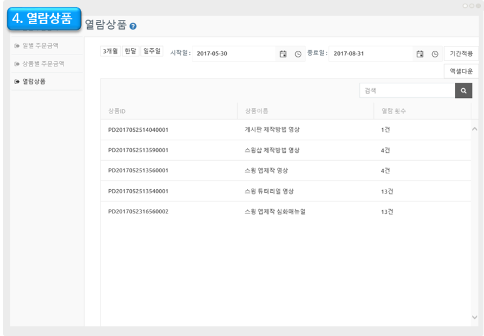Screen dimensions: 484x336
Task: Select the 3개월 period button
Action: click(x=110, y=51)
